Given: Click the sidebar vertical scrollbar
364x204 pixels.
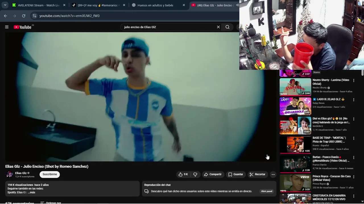Looking at the screenshot, I should tap(362, 73).
